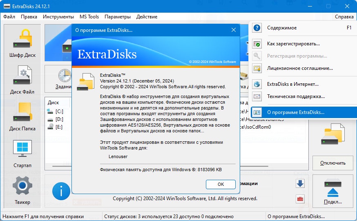Image resolution: width=357 pixels, height=221 pixels.
Task: Click the blue download arrow icon
Action: 300,183
